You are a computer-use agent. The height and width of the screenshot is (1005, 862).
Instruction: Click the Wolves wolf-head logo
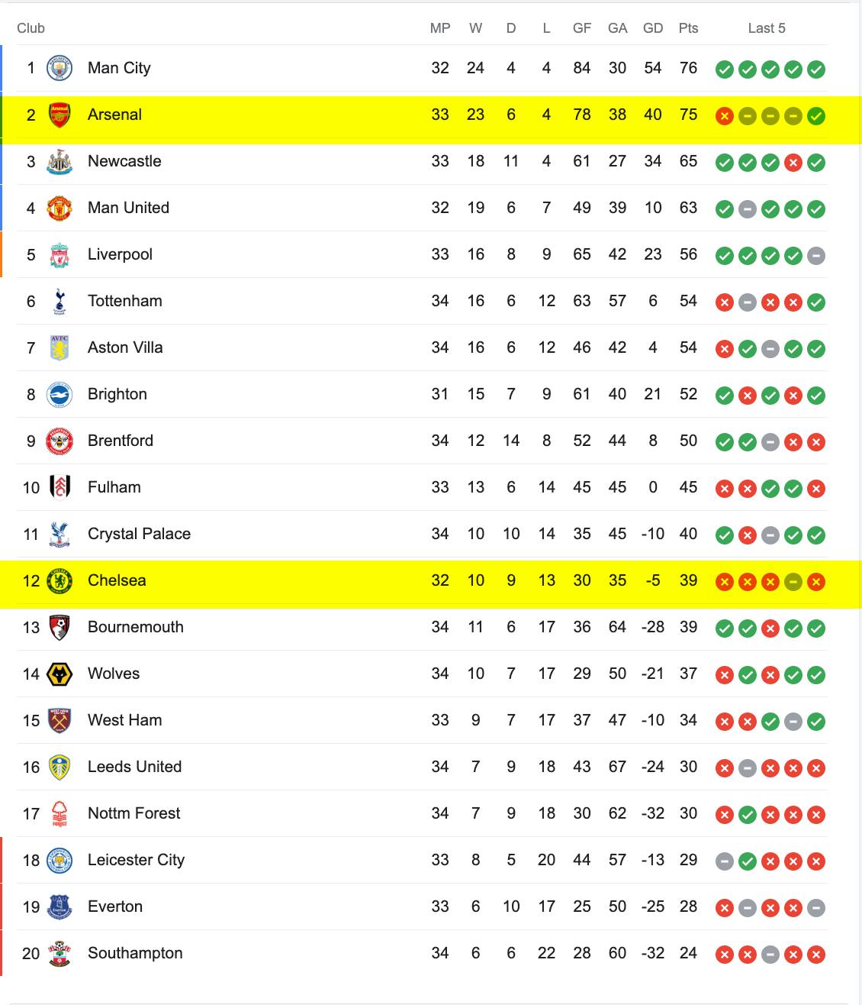coord(60,674)
